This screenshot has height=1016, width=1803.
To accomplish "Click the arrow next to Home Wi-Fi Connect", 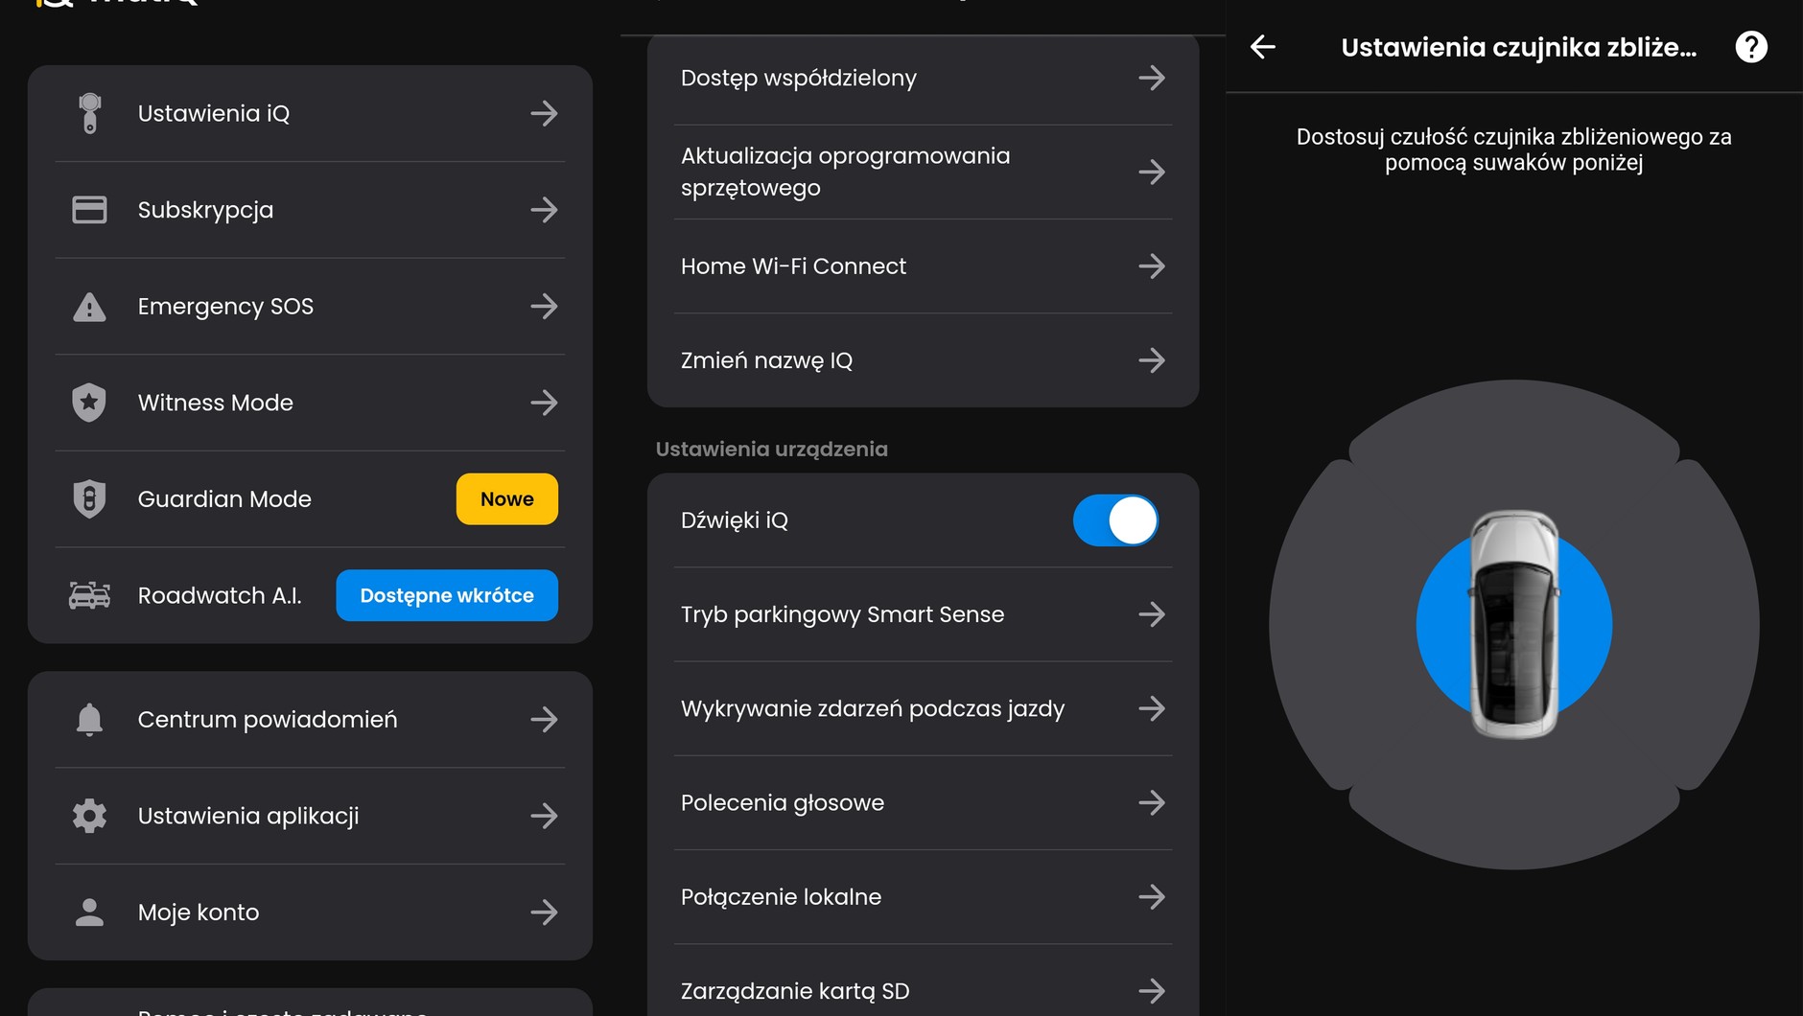I will click(x=1152, y=266).
